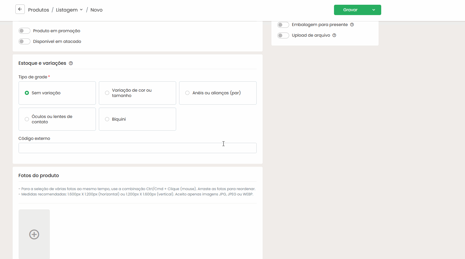This screenshot has height=259, width=465.
Task: Select Anéis ou alianças (par) option
Action: click(187, 93)
